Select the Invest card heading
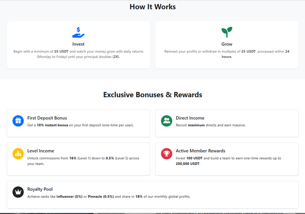The height and width of the screenshot is (214, 305). 78,44
